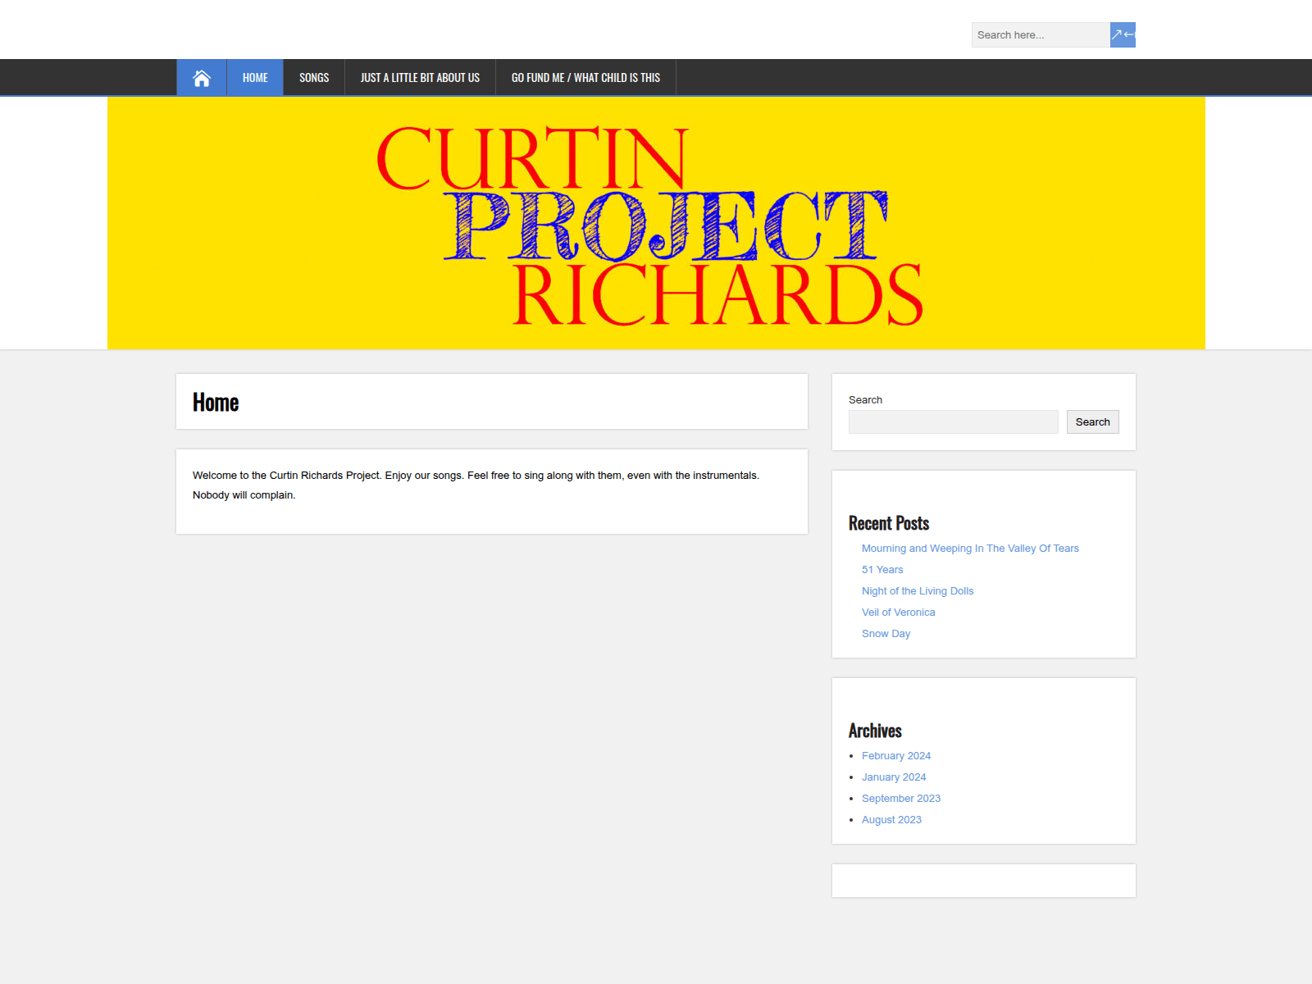1312x984 pixels.
Task: Click the sidebar search text box
Action: tap(953, 421)
